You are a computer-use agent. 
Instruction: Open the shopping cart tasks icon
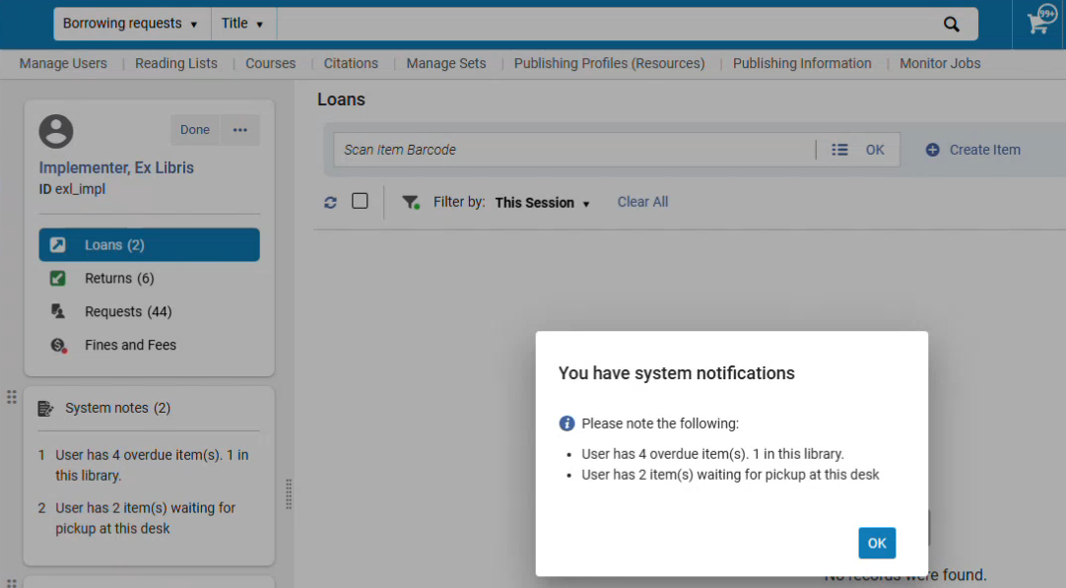coord(1039,22)
